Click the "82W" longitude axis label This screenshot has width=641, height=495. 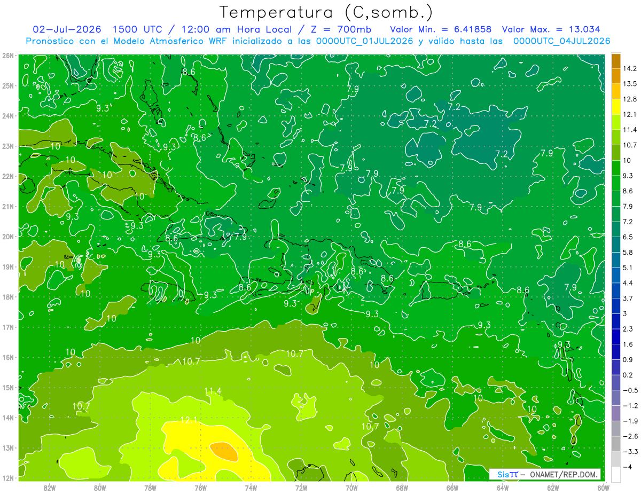tap(49, 488)
